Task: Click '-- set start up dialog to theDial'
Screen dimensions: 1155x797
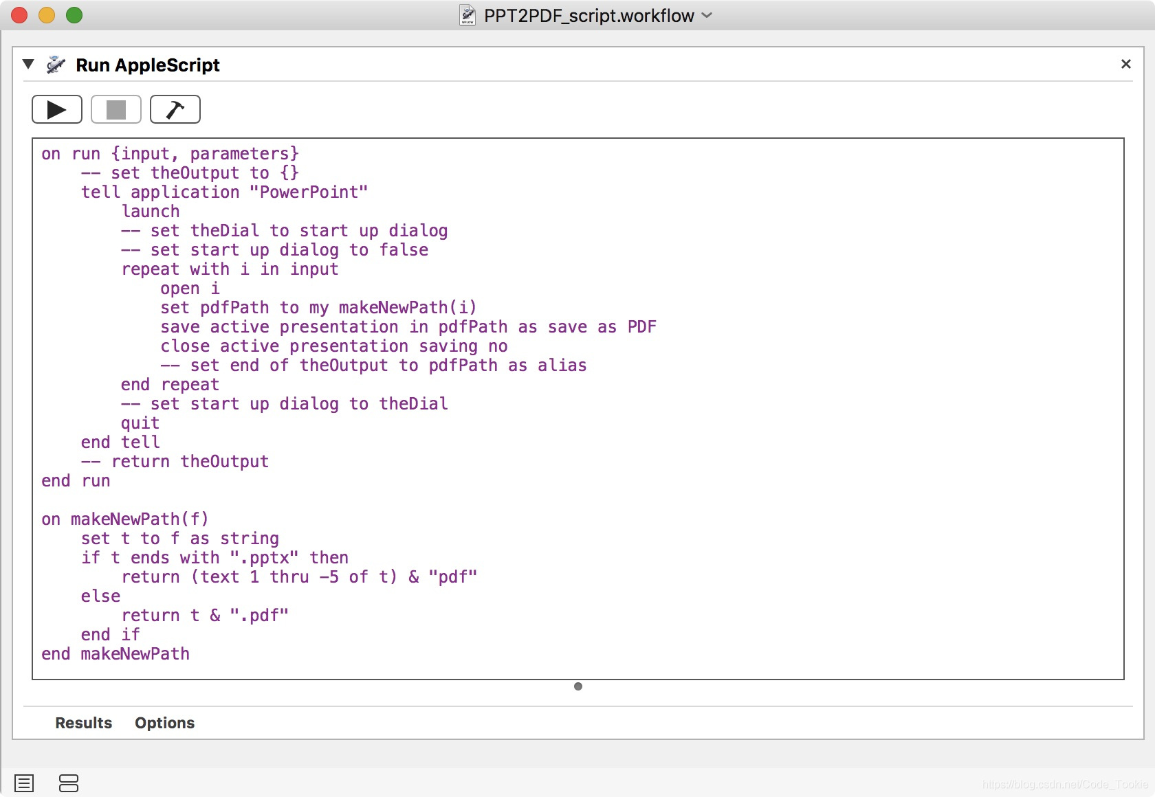Action: 284,404
